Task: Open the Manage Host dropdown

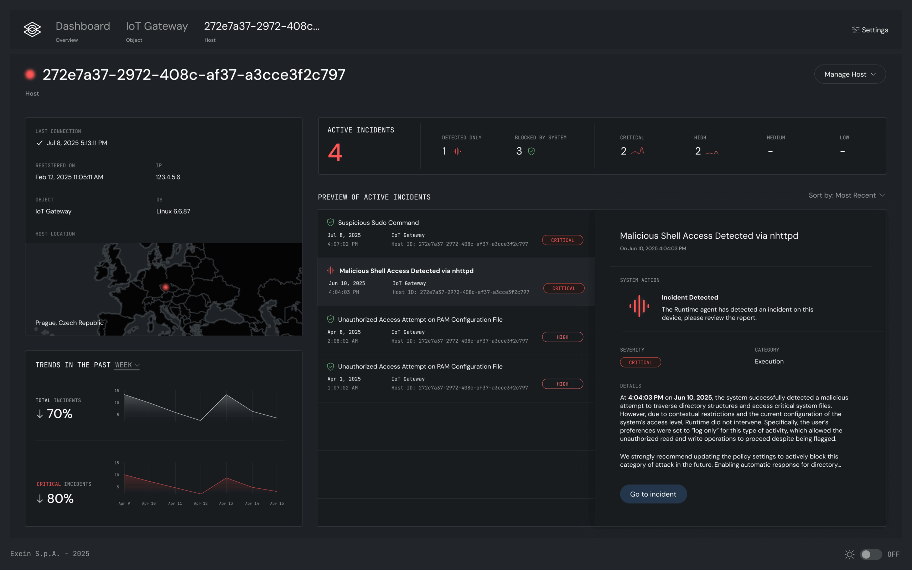Action: pos(850,74)
